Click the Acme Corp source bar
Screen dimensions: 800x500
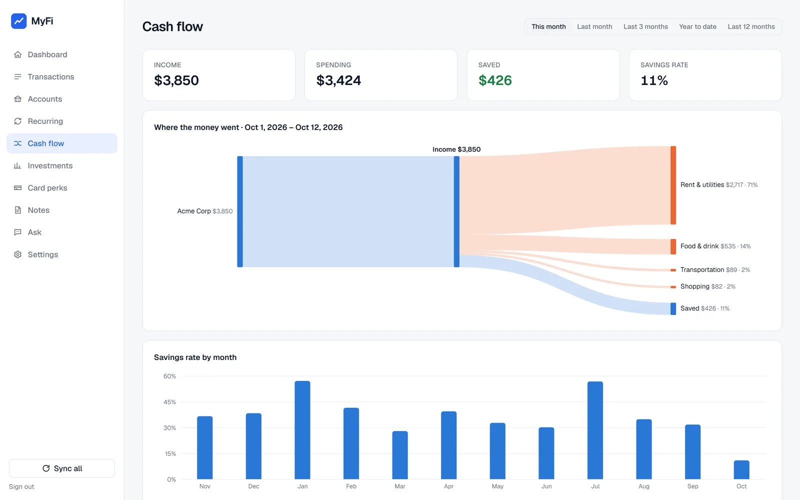240,211
